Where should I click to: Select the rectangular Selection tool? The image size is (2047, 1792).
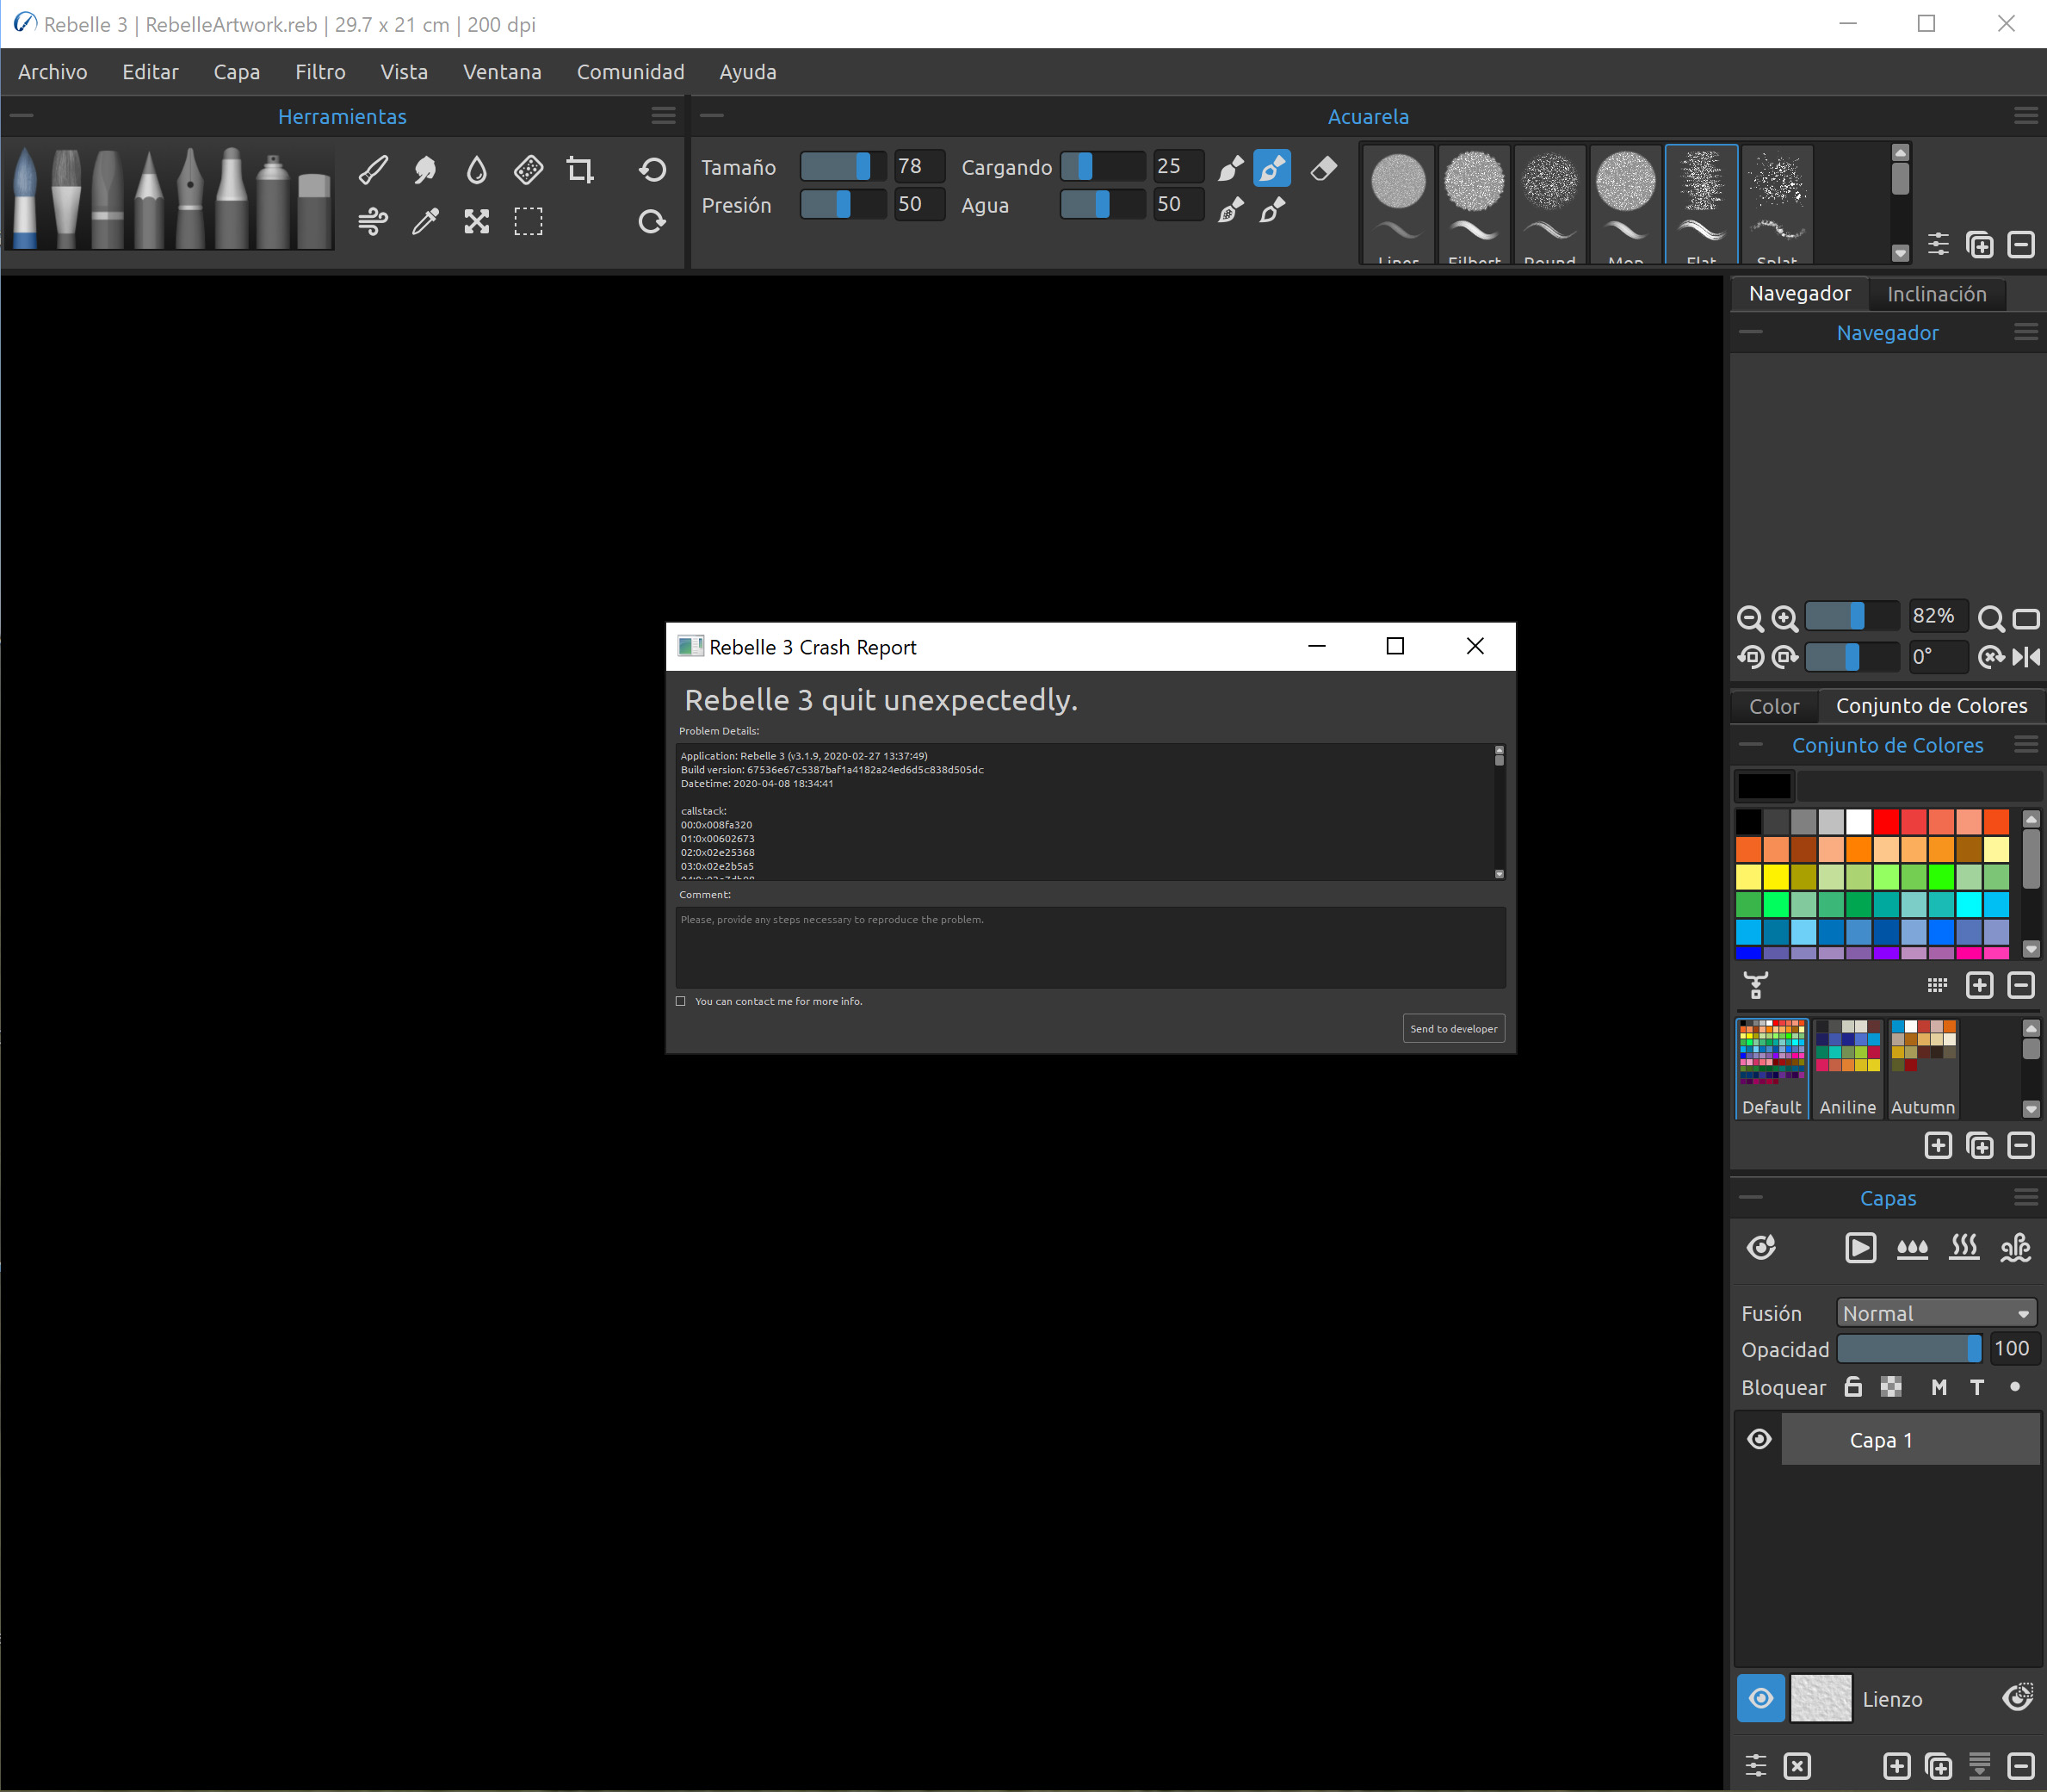coord(529,221)
